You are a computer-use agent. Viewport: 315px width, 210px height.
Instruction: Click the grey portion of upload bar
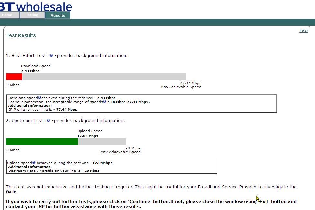pyautogui.click(x=102, y=142)
